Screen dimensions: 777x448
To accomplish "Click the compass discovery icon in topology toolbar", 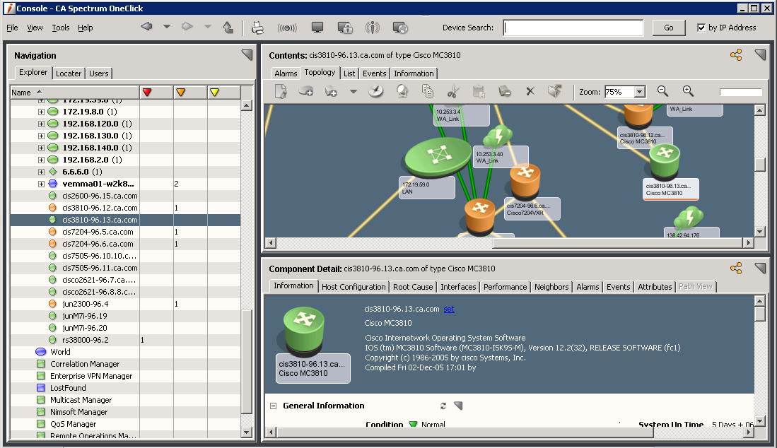I will [x=376, y=91].
